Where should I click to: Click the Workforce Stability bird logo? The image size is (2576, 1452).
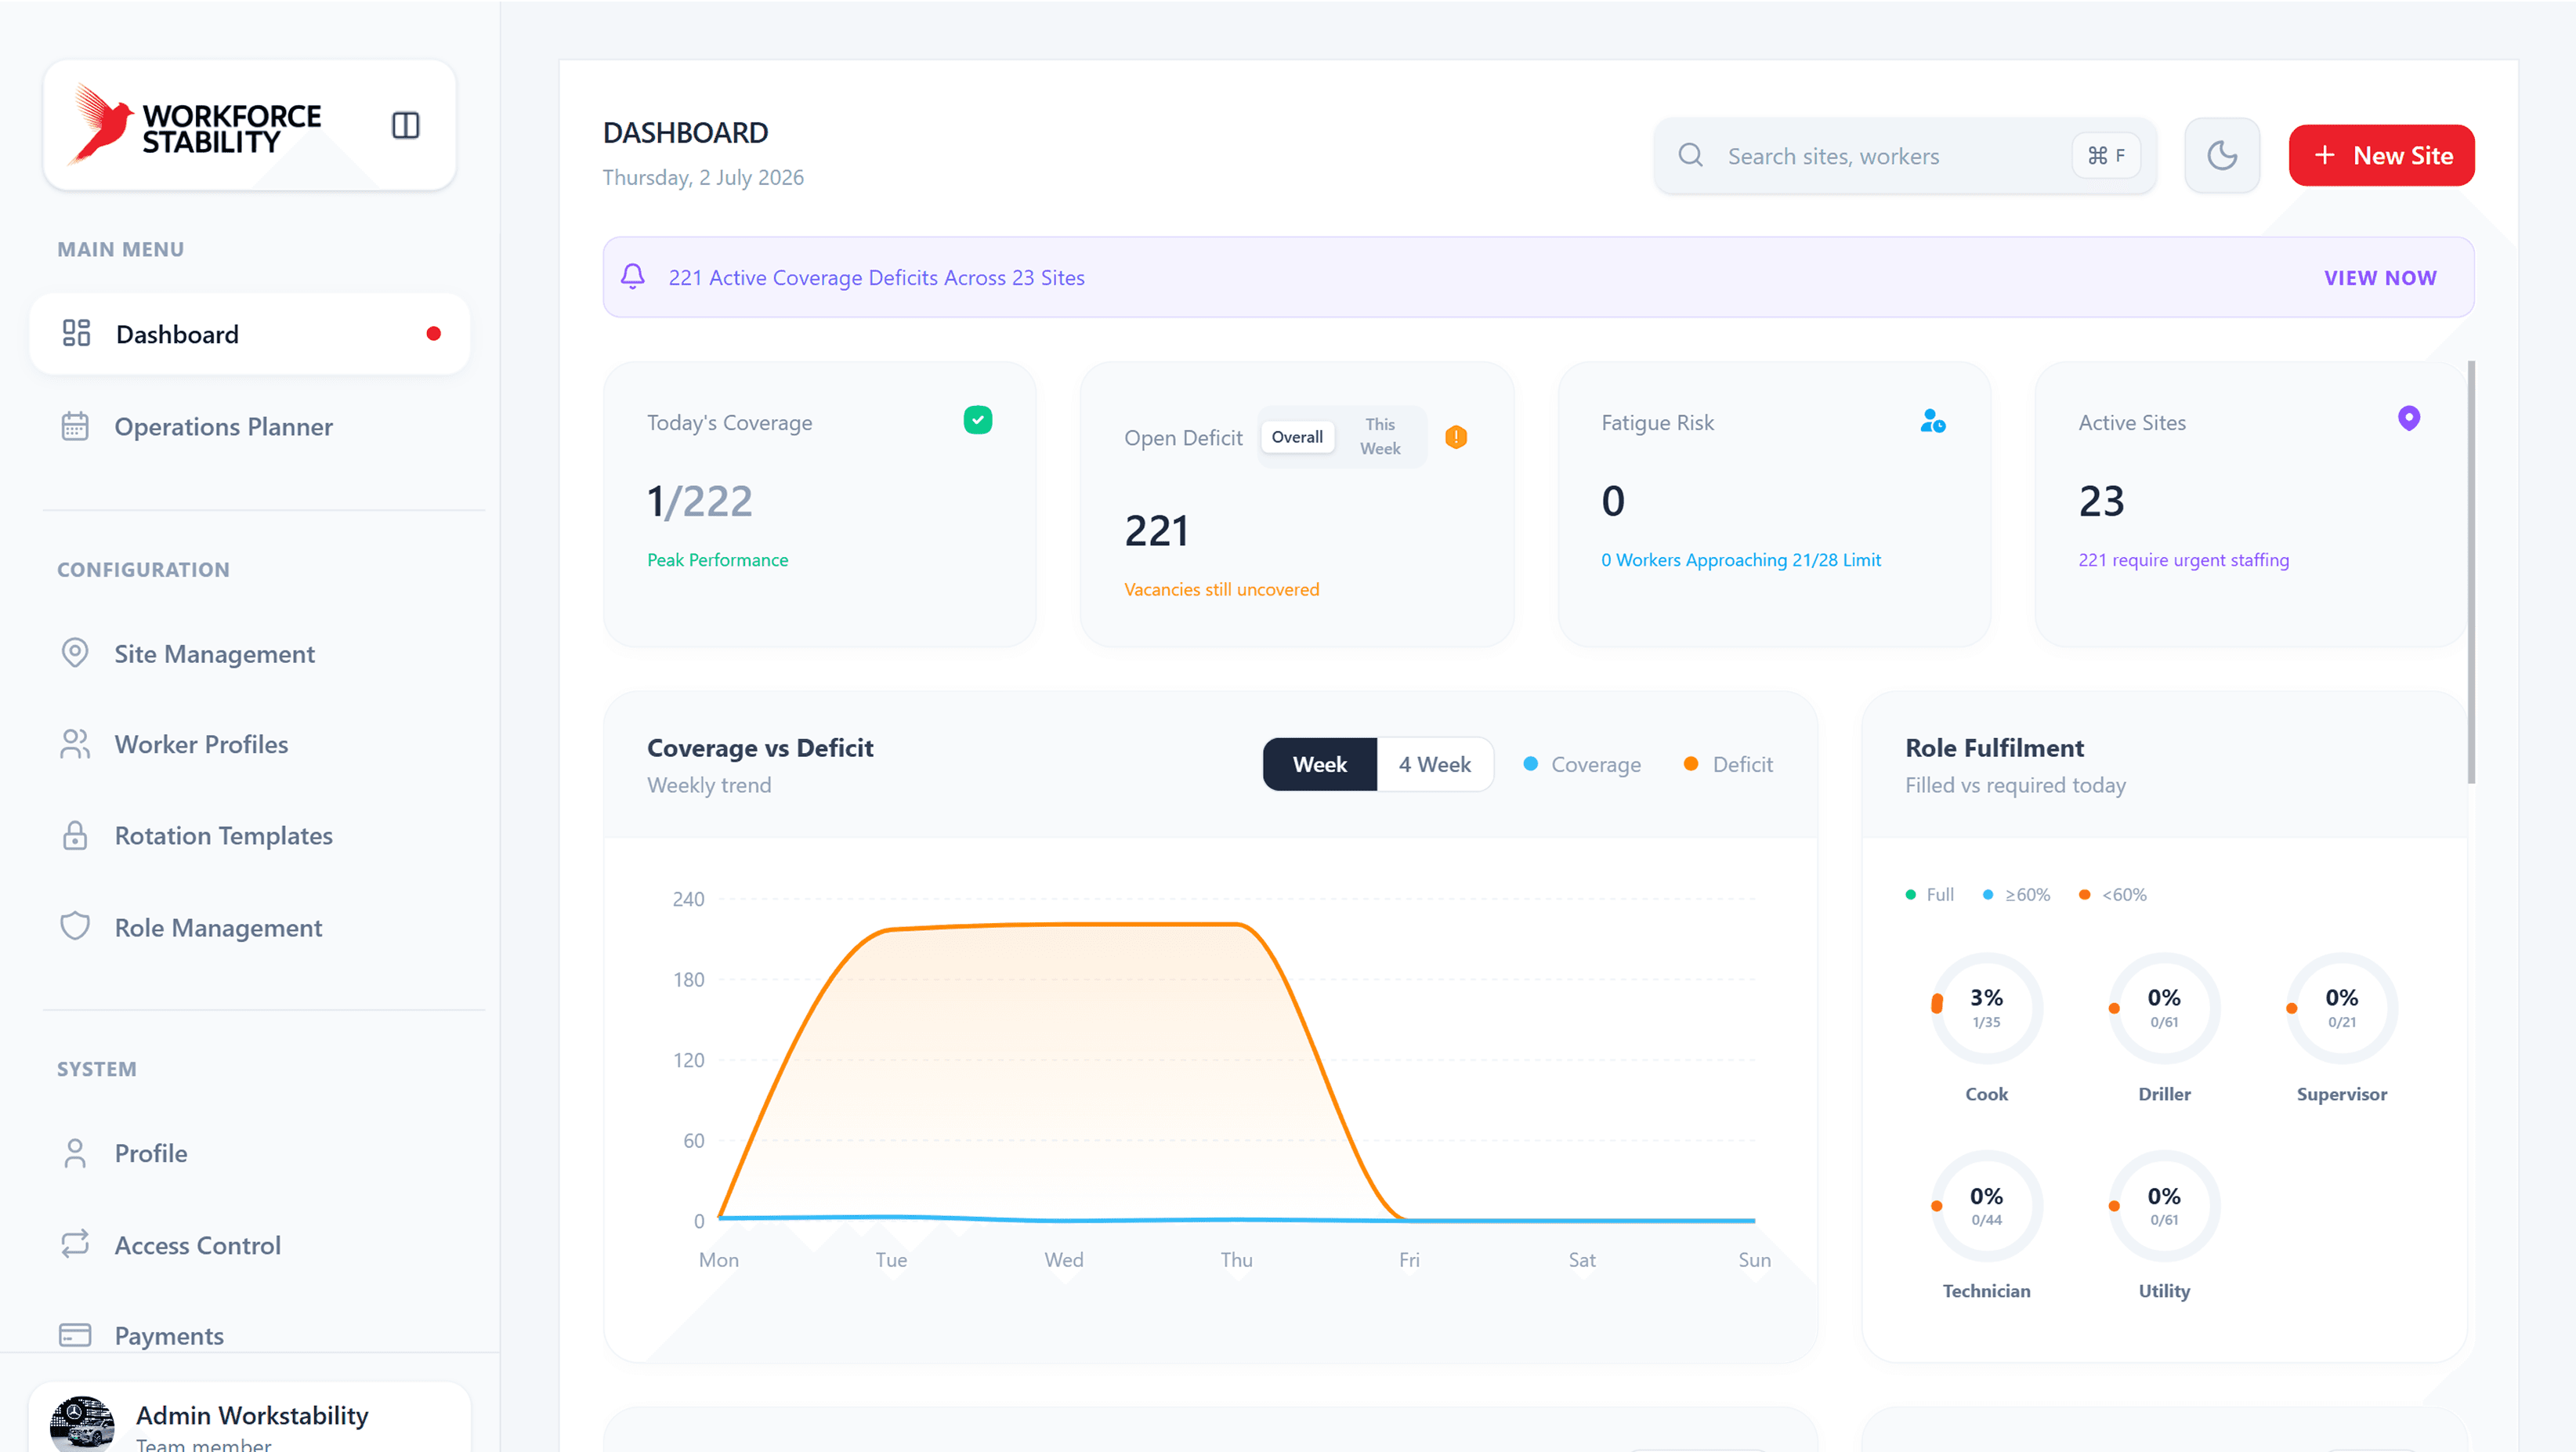[x=100, y=125]
